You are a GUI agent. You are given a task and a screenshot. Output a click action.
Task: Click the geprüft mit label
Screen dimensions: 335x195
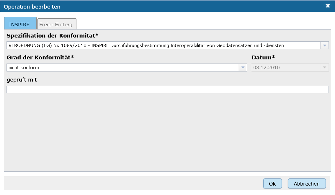tap(22, 80)
